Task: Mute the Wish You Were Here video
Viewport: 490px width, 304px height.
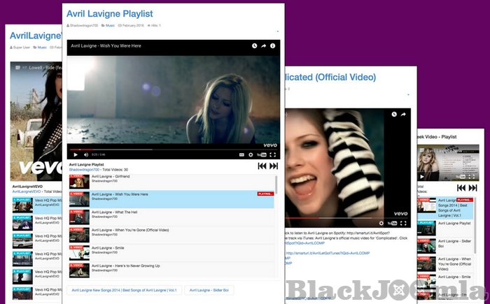Action: pos(86,154)
